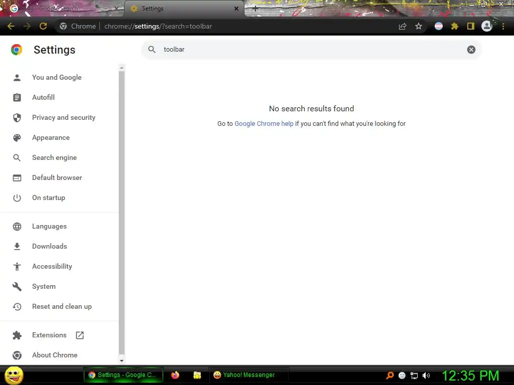Screen dimensions: 514x385
Task: Click the magnifier icon in settings search
Action: click(x=152, y=50)
